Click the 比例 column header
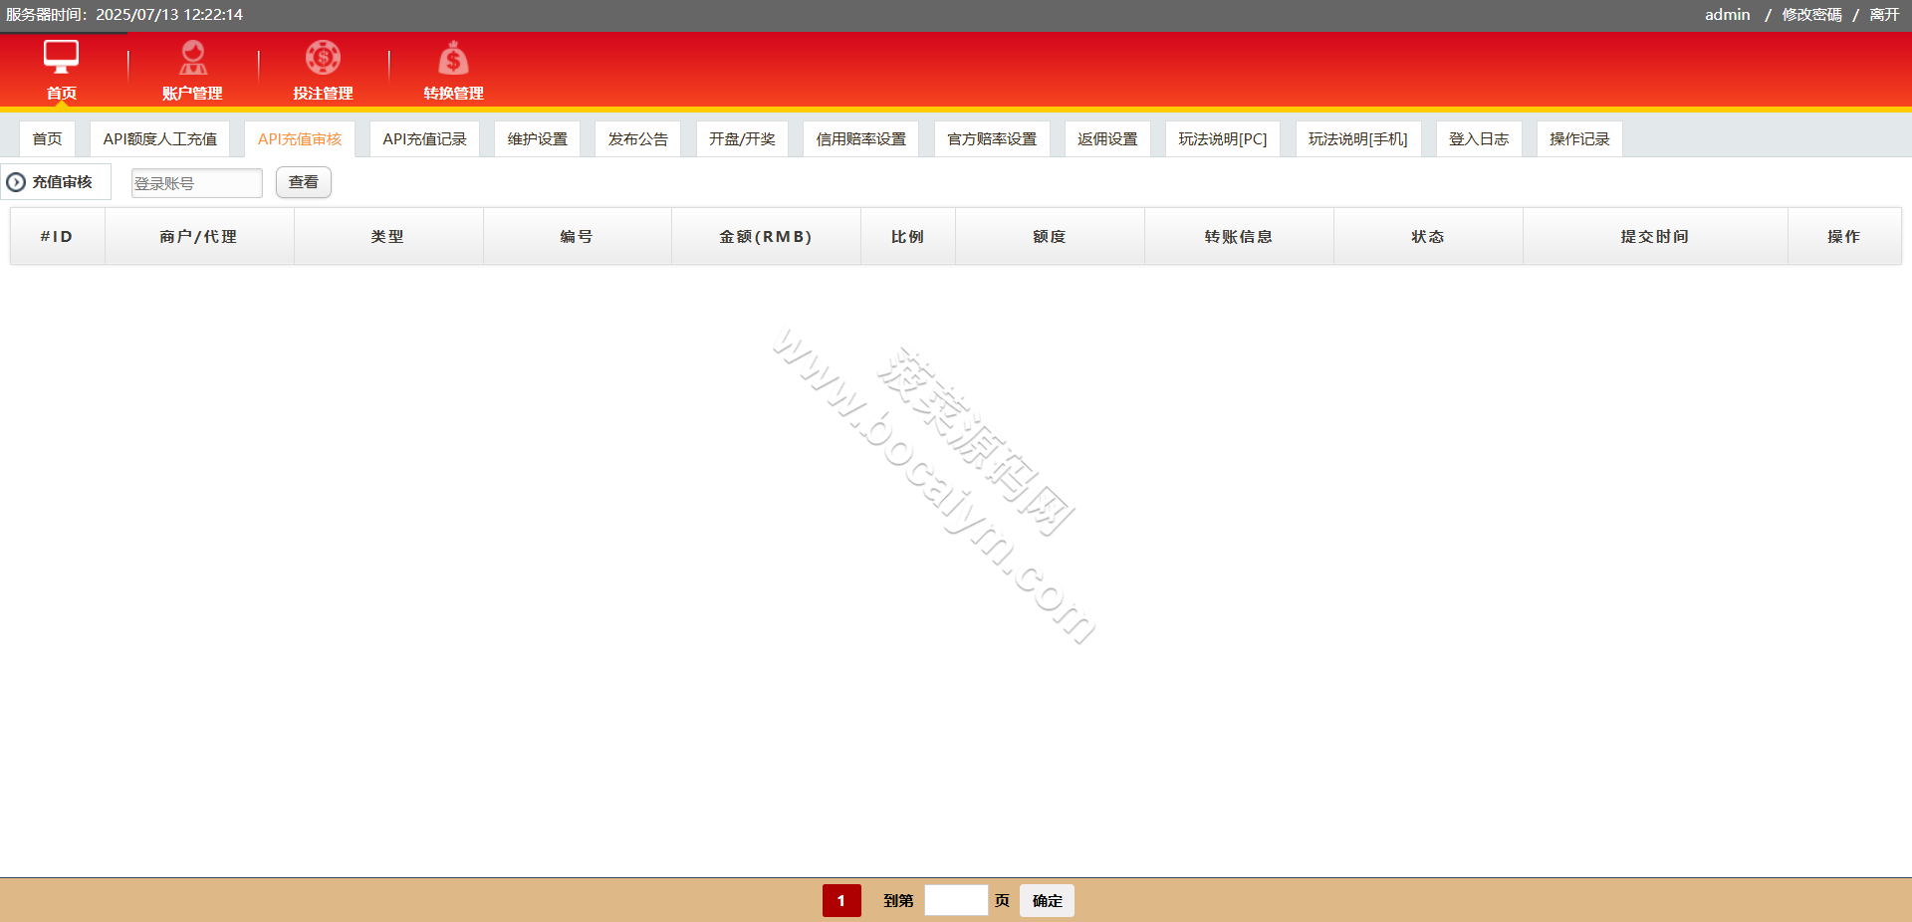1912x922 pixels. (907, 236)
